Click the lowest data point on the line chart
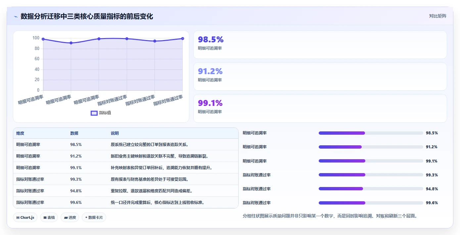This screenshot has width=460, height=235. 71,43
